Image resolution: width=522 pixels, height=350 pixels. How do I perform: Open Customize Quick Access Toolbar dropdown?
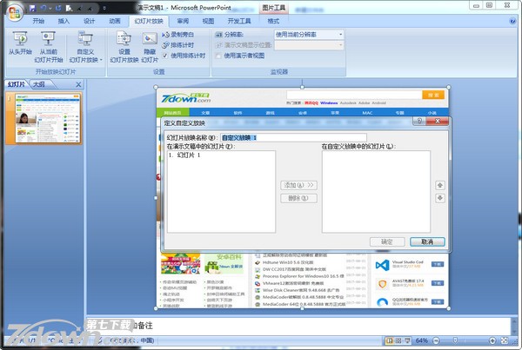(104, 8)
